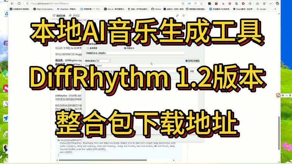The image size is (292, 164).
Task: Open the DeepL翻译 bookmark
Action: (243, 9)
